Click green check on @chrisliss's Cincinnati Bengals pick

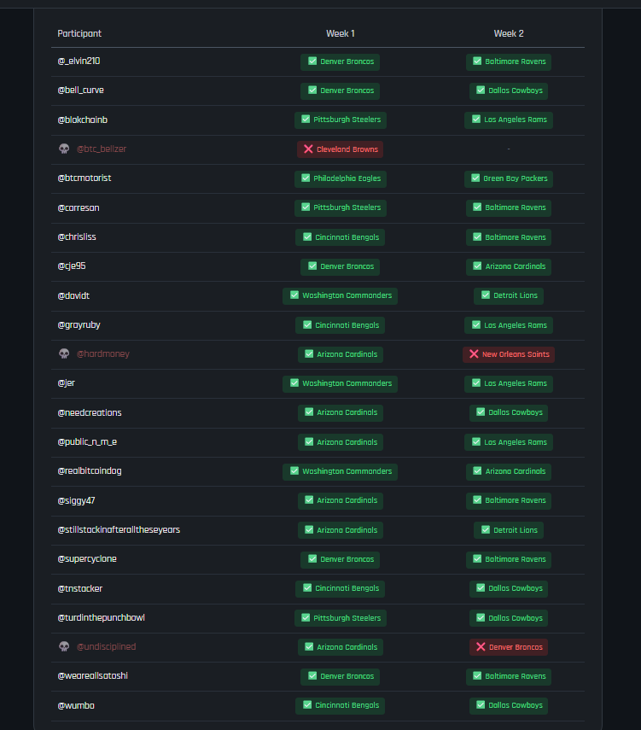(x=307, y=237)
